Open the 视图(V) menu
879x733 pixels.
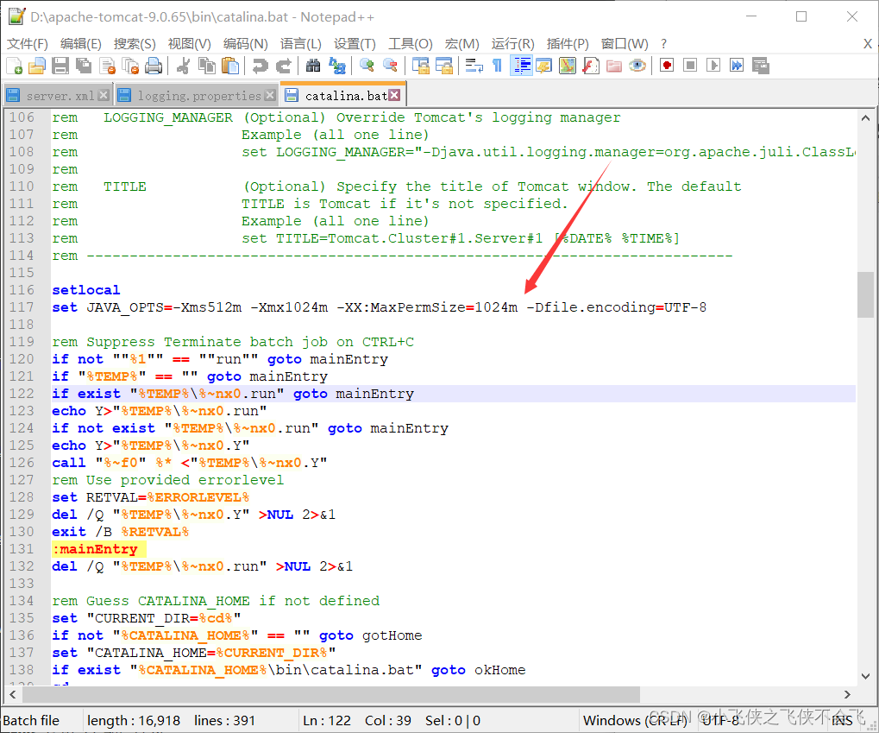point(190,44)
